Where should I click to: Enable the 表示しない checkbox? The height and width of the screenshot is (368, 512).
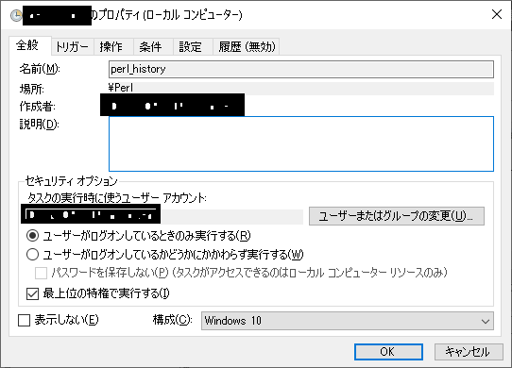[x=25, y=320]
